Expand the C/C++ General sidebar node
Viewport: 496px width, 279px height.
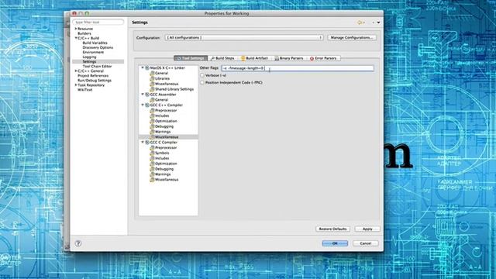pos(76,71)
